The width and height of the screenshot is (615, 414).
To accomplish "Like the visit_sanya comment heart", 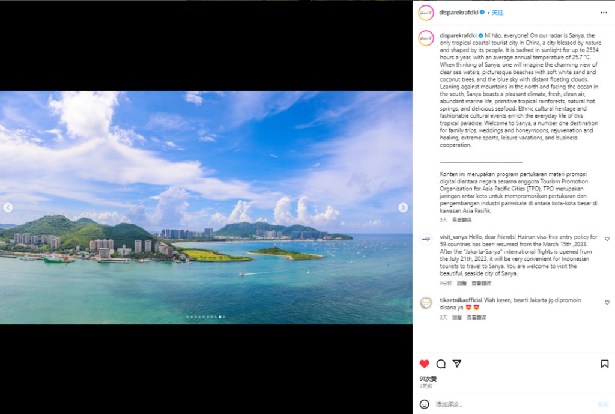I will click(607, 239).
